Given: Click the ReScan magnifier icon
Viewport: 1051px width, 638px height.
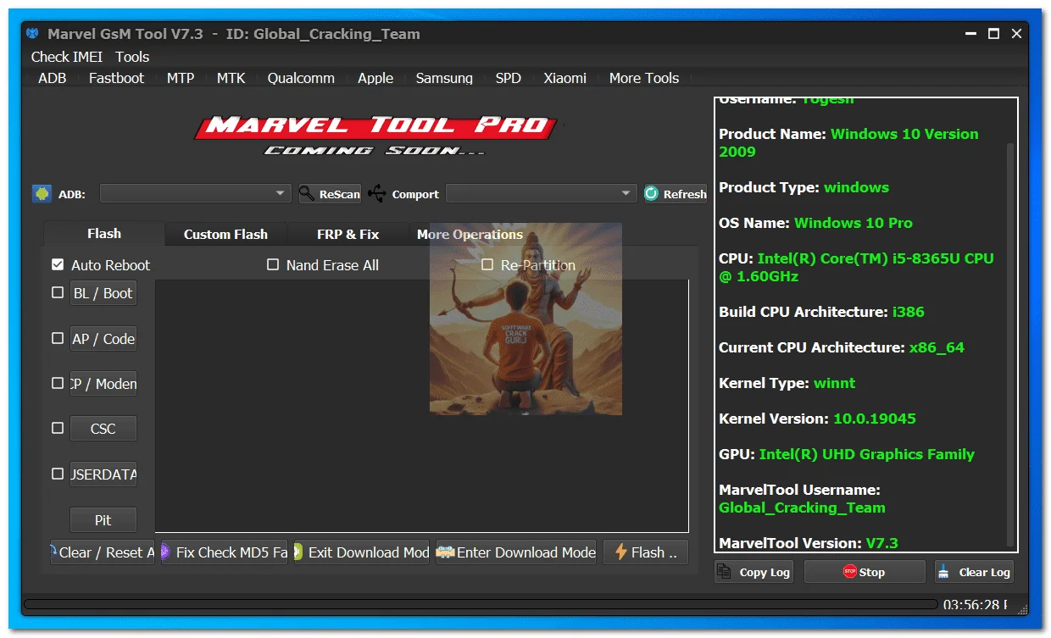Looking at the screenshot, I should point(307,194).
